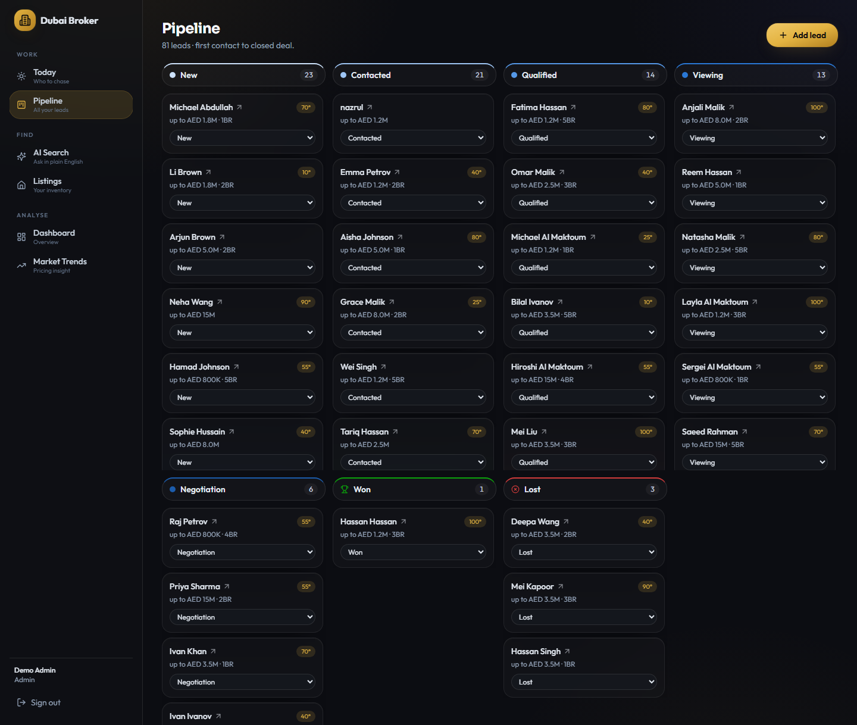Click Ivan Ivanov's 40° score badge
This screenshot has height=725, width=857.
pyautogui.click(x=306, y=716)
